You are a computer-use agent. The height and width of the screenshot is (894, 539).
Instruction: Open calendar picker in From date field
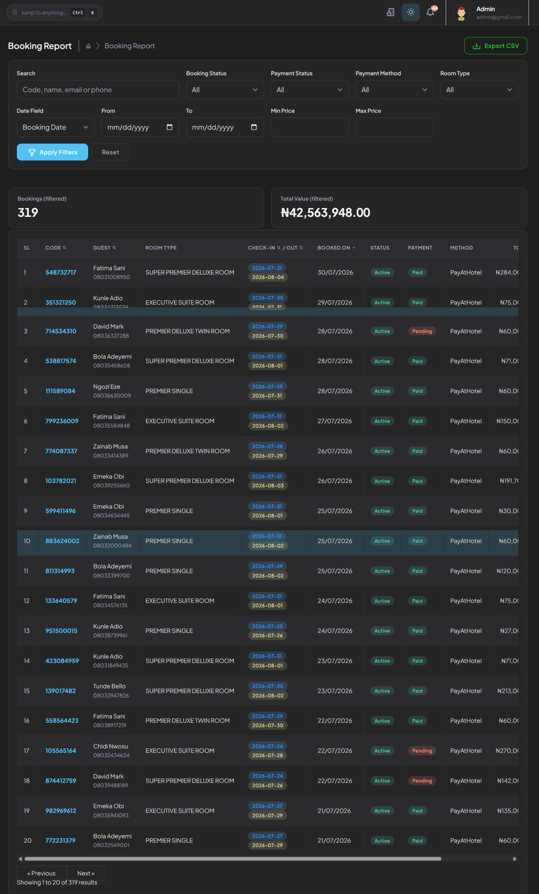169,127
